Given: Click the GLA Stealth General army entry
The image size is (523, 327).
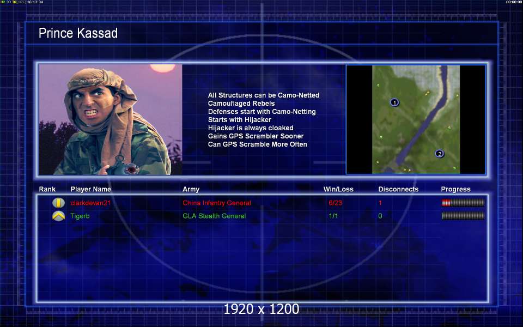Looking at the screenshot, I should 214,216.
